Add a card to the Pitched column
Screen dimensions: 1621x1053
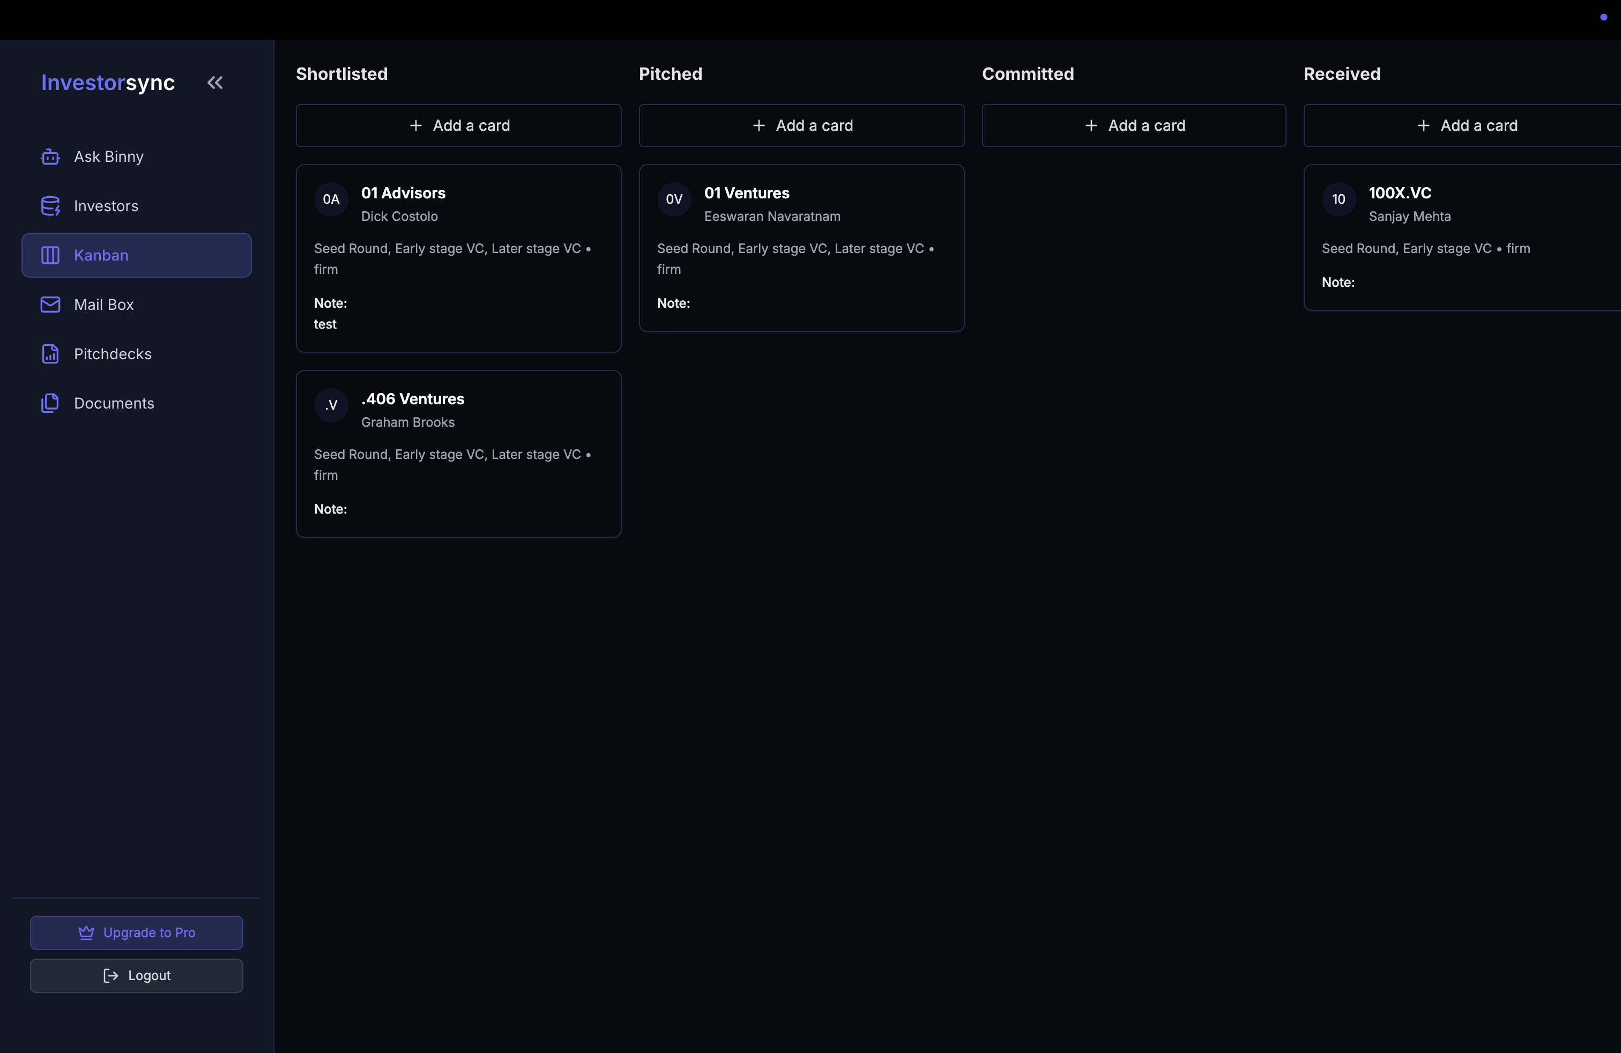pos(801,125)
